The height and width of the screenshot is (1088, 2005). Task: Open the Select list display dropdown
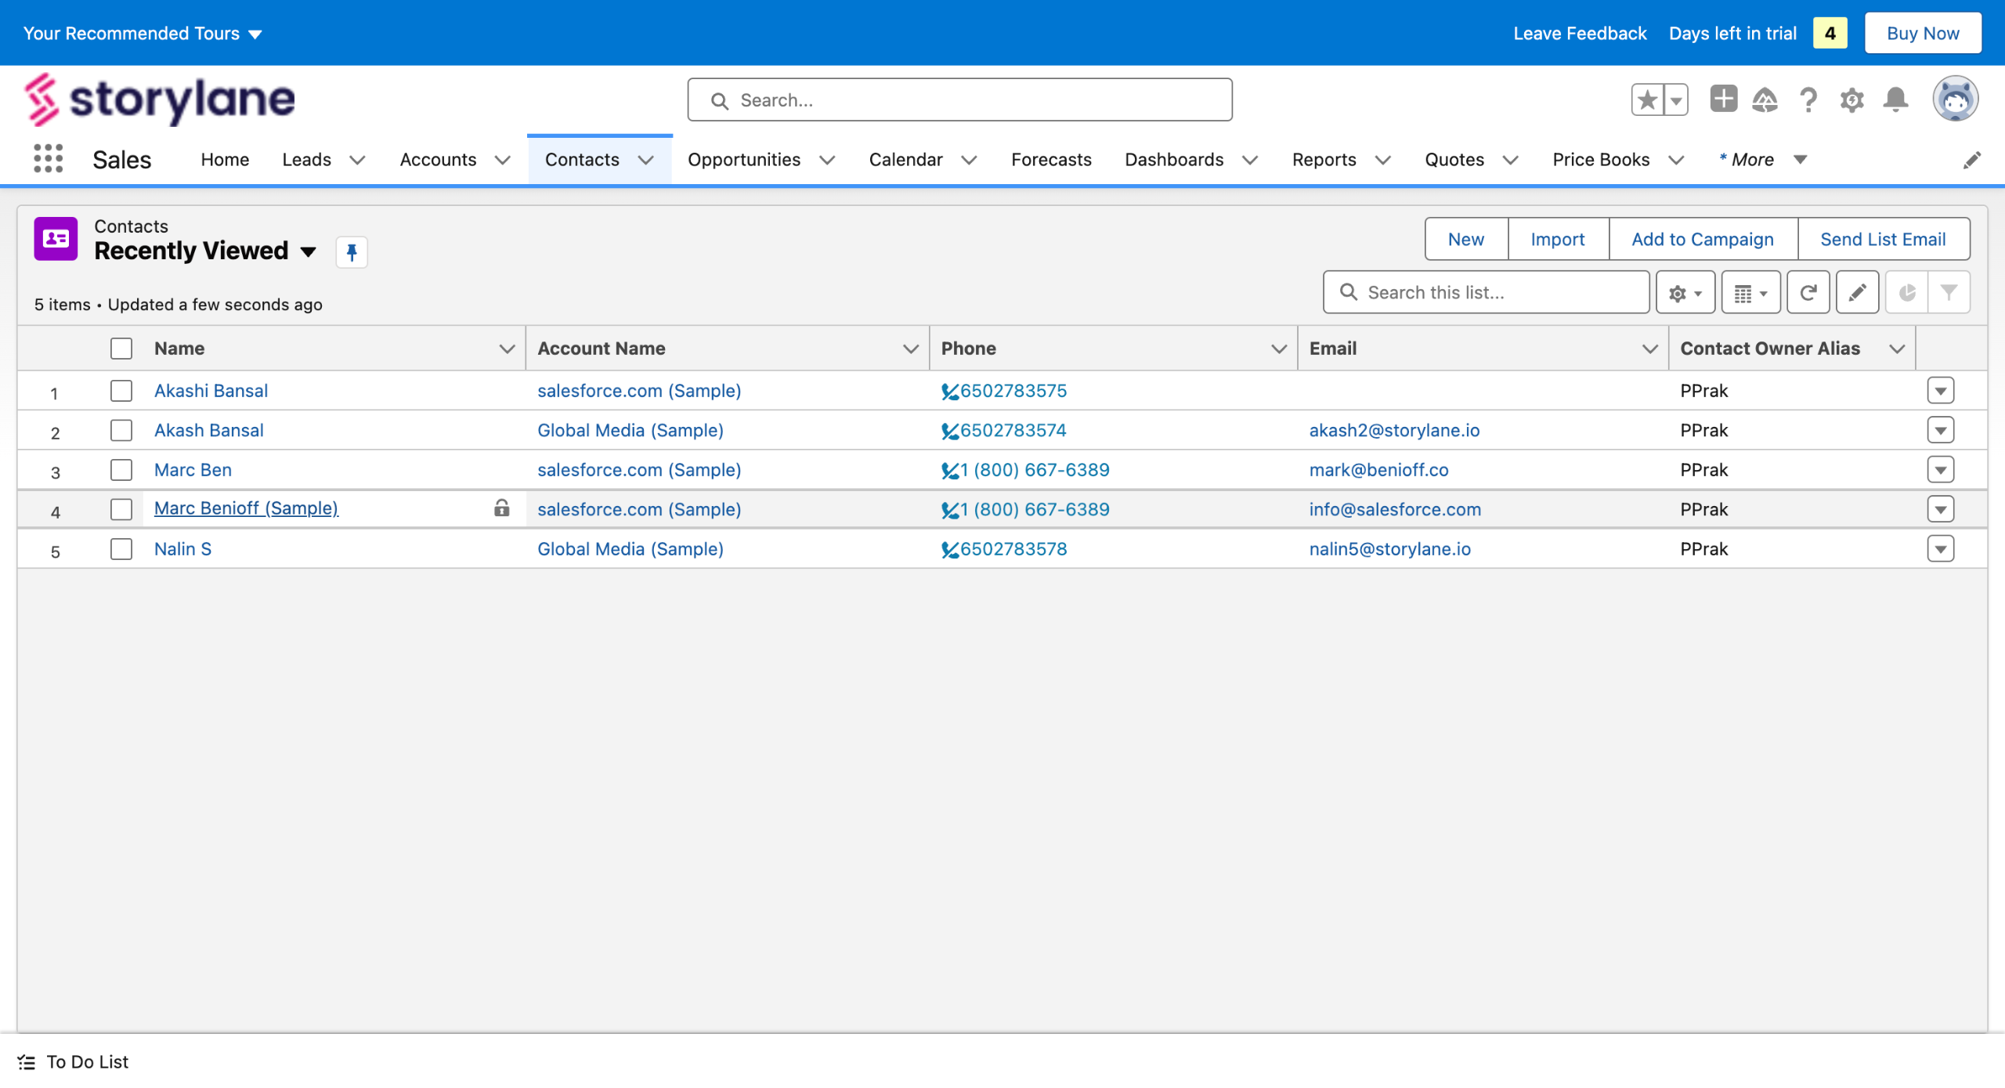click(1751, 292)
